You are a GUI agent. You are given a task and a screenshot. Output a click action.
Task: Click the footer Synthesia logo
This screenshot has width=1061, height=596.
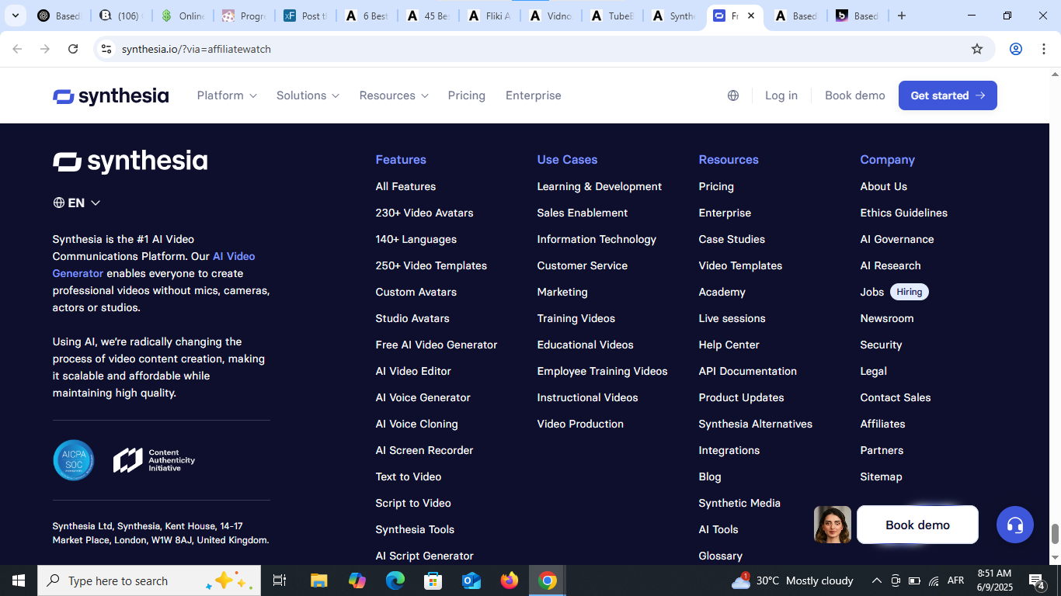click(130, 161)
